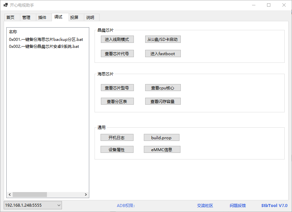Click the 查看分区表 button
Image resolution: width=292 pixels, height=212 pixels.
coord(117,101)
